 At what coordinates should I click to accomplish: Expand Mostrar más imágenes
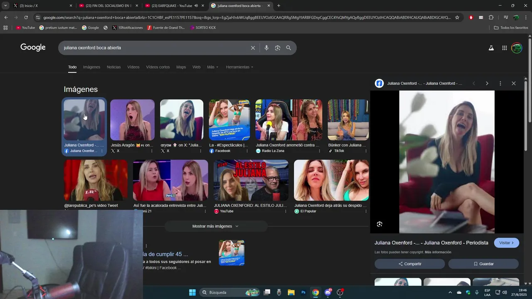pyautogui.click(x=215, y=226)
